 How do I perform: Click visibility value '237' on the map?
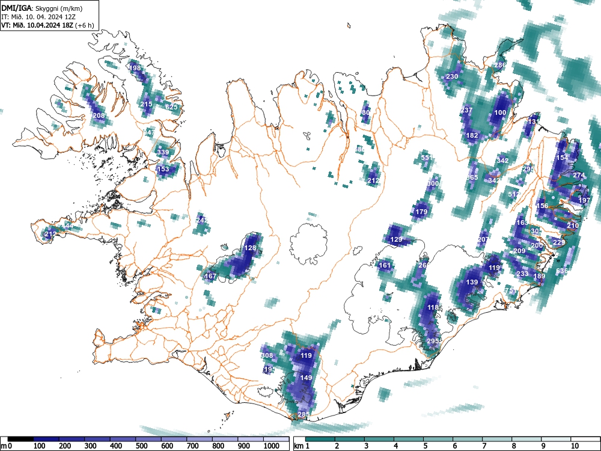point(466,109)
